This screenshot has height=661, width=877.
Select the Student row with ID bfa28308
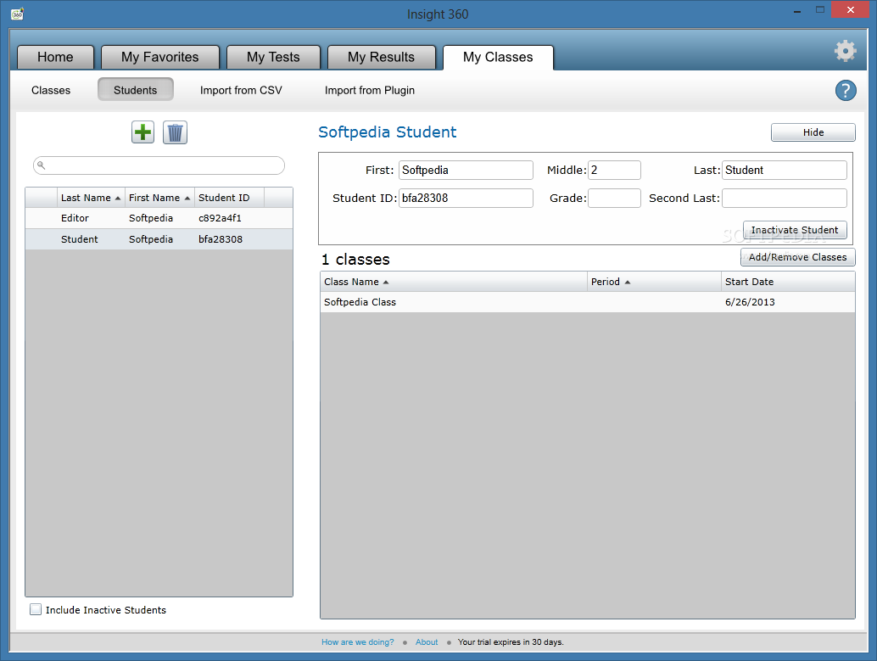click(x=159, y=239)
